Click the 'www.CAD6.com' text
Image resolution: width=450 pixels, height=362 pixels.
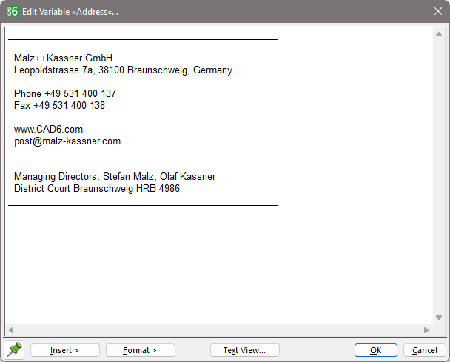click(x=49, y=130)
